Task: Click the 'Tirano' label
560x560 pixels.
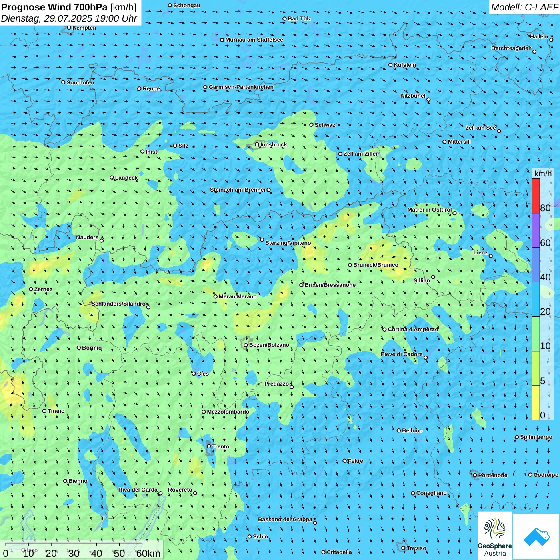Action: tap(56, 411)
